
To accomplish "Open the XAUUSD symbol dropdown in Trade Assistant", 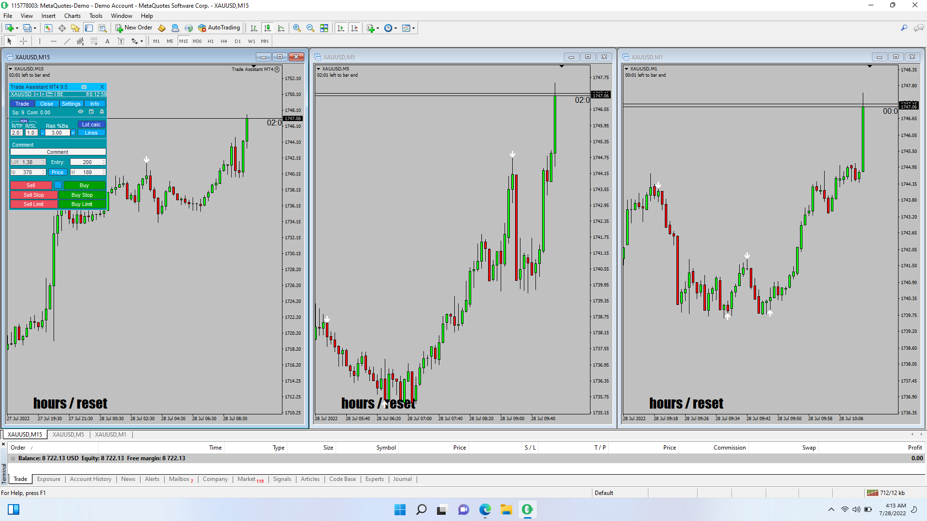I will (x=21, y=95).
